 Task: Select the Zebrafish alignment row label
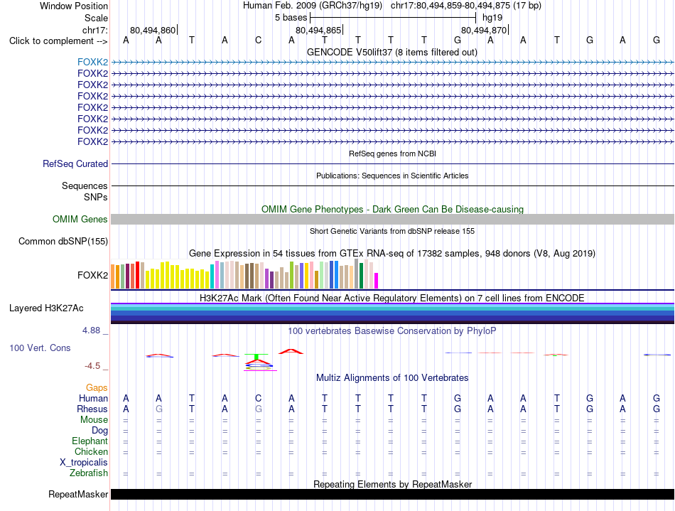[89, 473]
